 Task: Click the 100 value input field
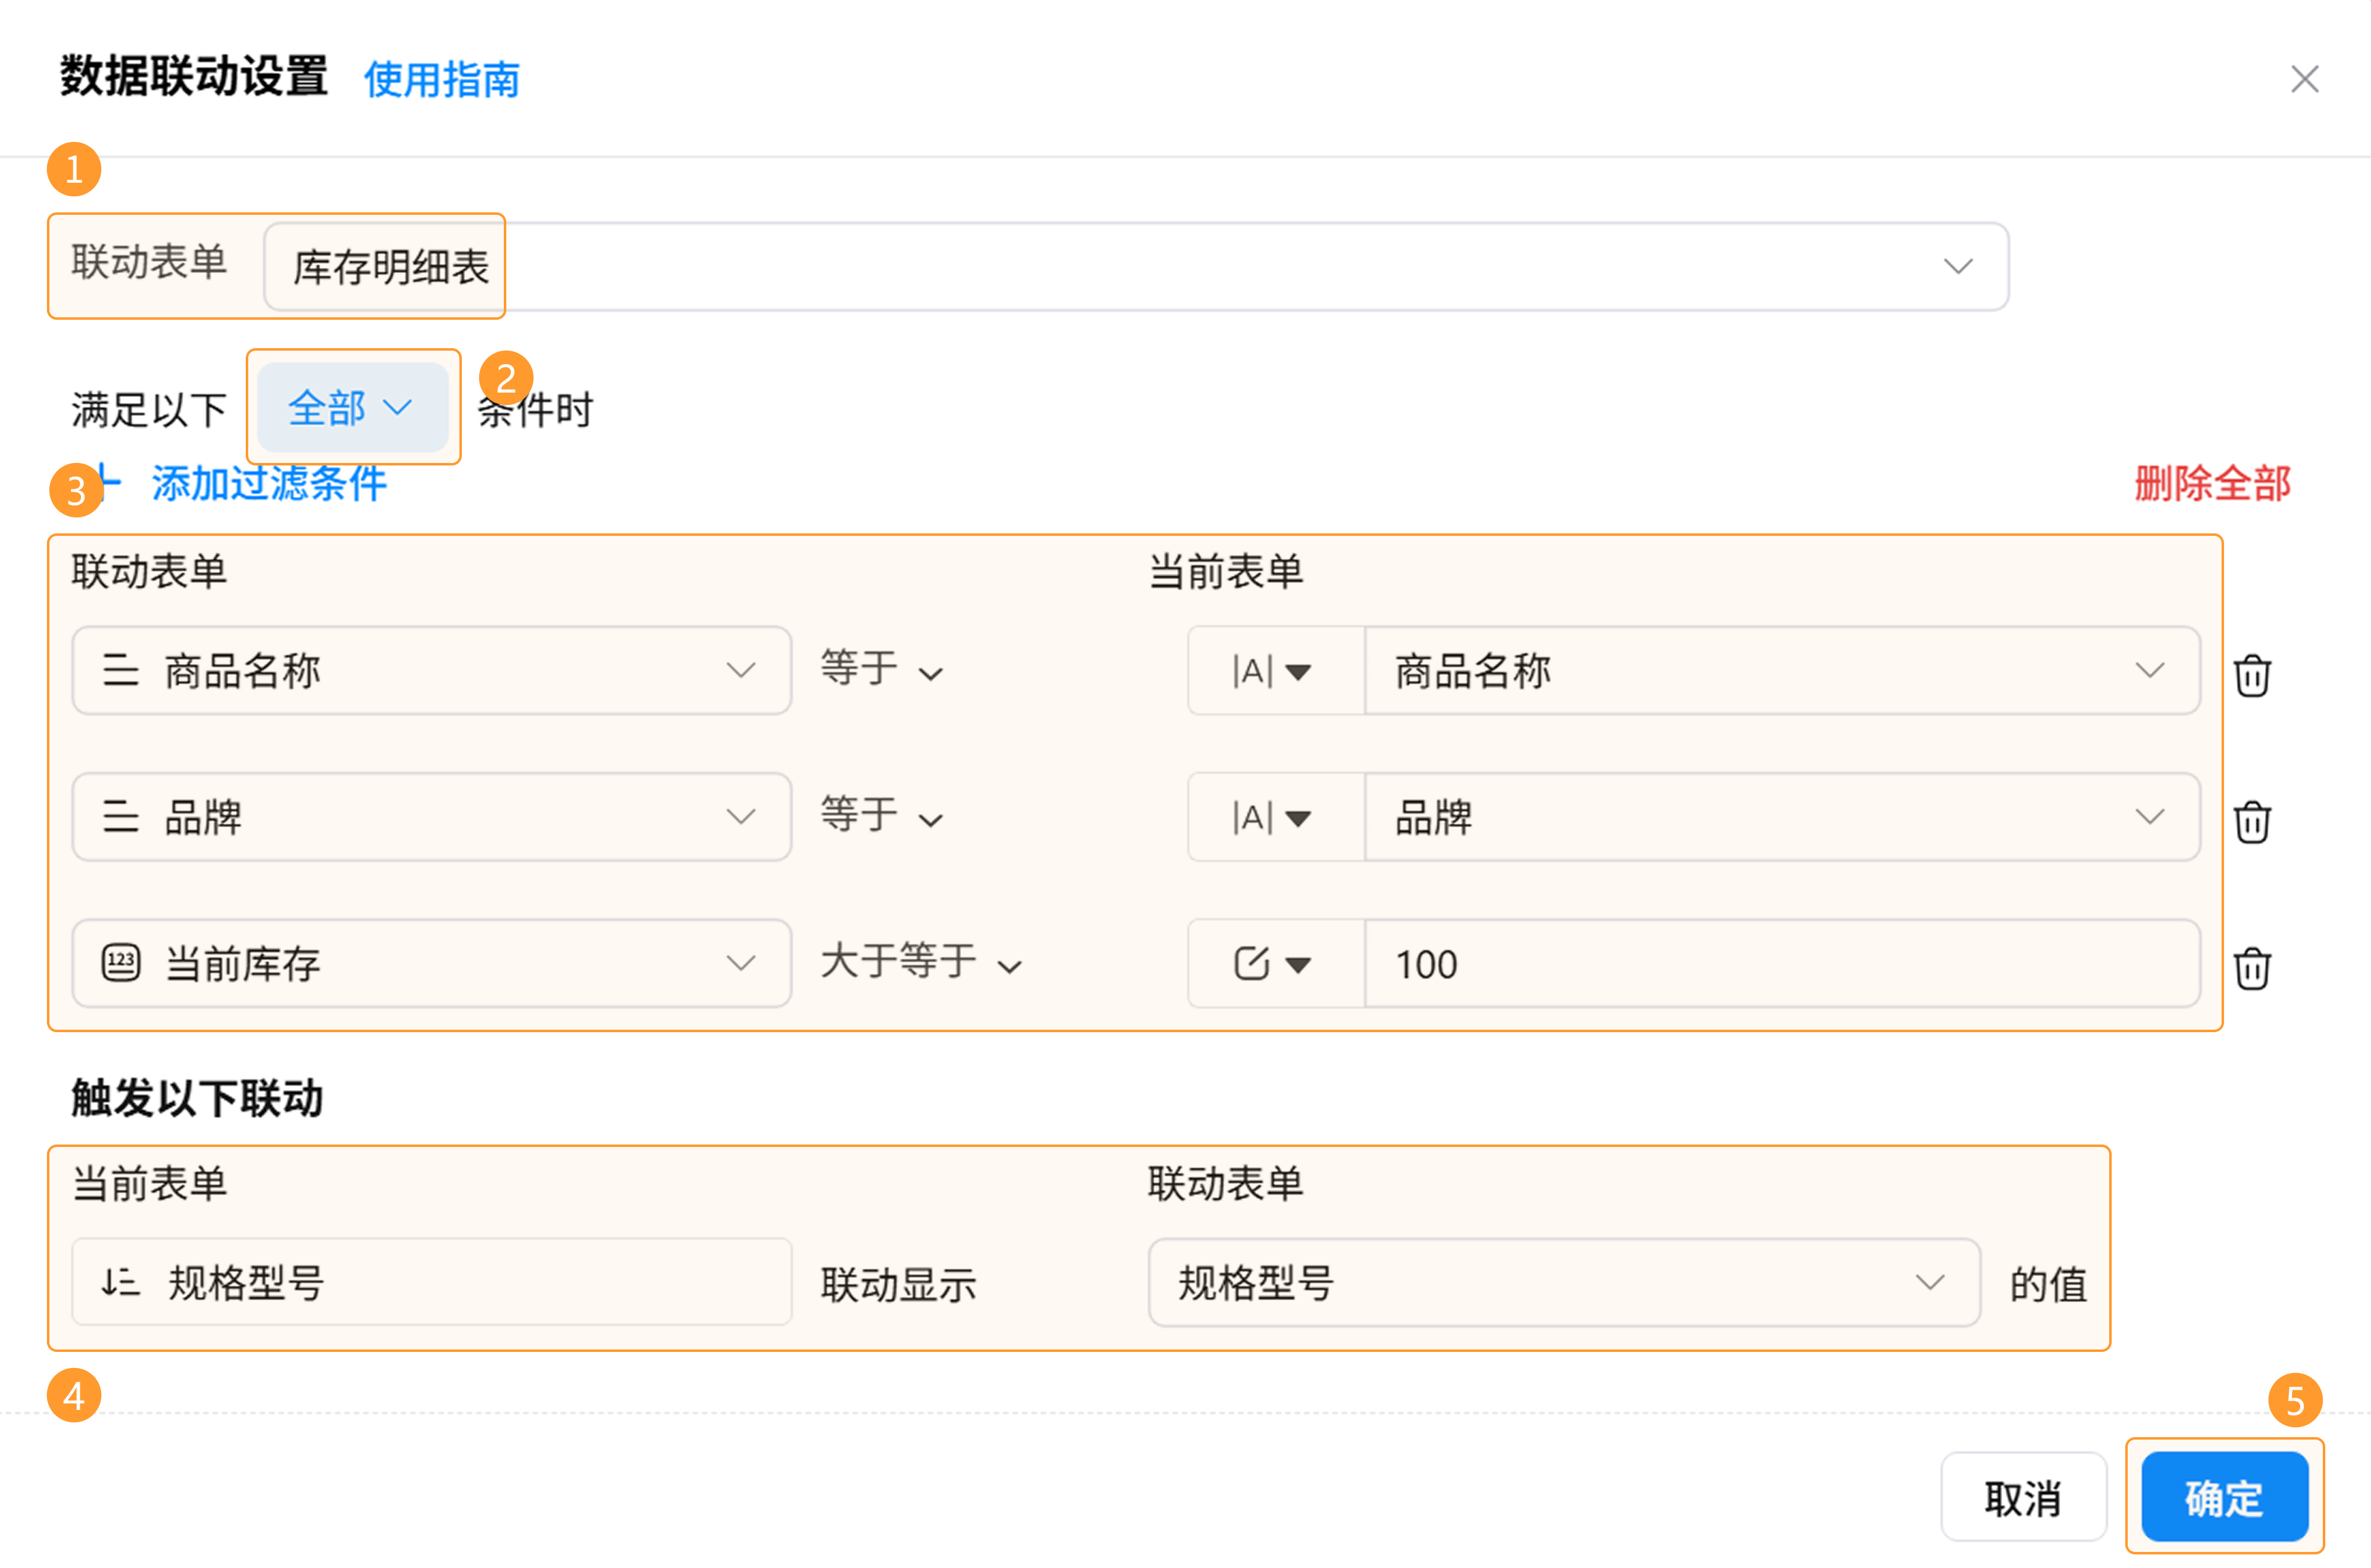click(x=1780, y=964)
